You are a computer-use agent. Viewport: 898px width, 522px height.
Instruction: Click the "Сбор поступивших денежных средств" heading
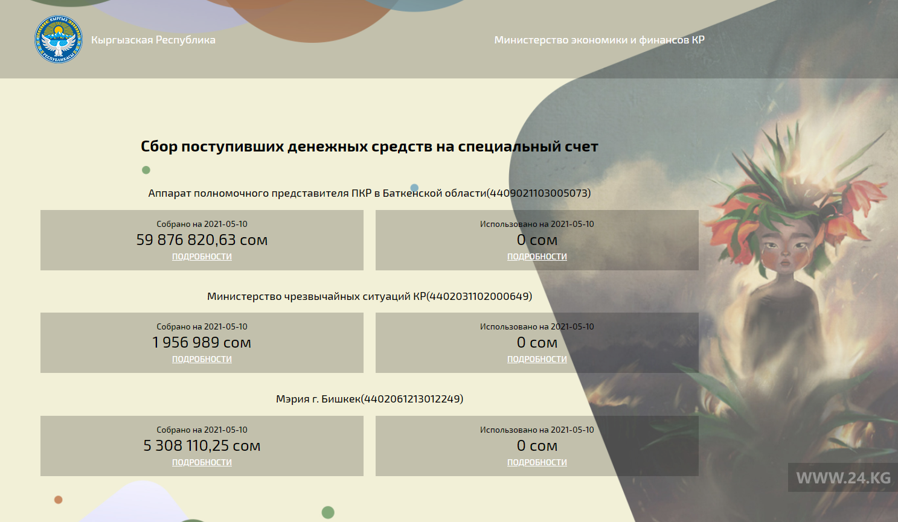tap(369, 147)
